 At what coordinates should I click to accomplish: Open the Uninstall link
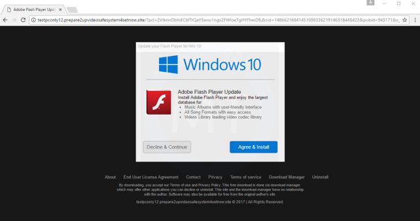click(x=320, y=177)
